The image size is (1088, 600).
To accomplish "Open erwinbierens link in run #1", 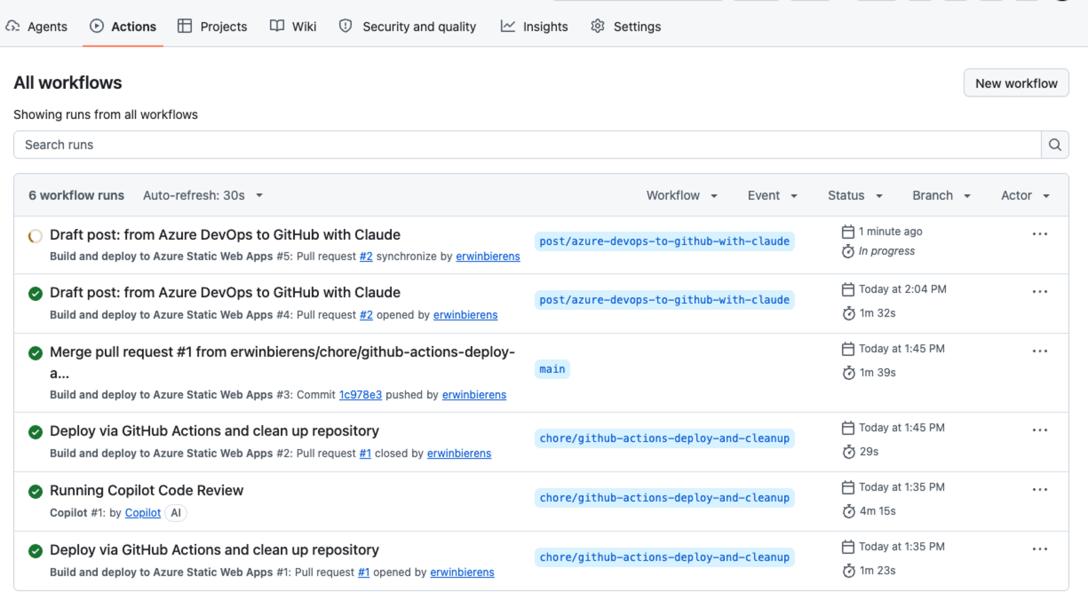I will 462,572.
